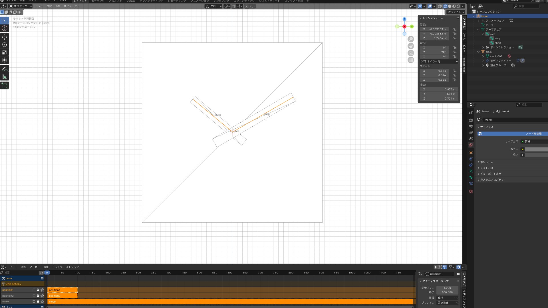Image resolution: width=548 pixels, height=308 pixels.
Task: Lock the position1 NLA track
Action: [38, 290]
